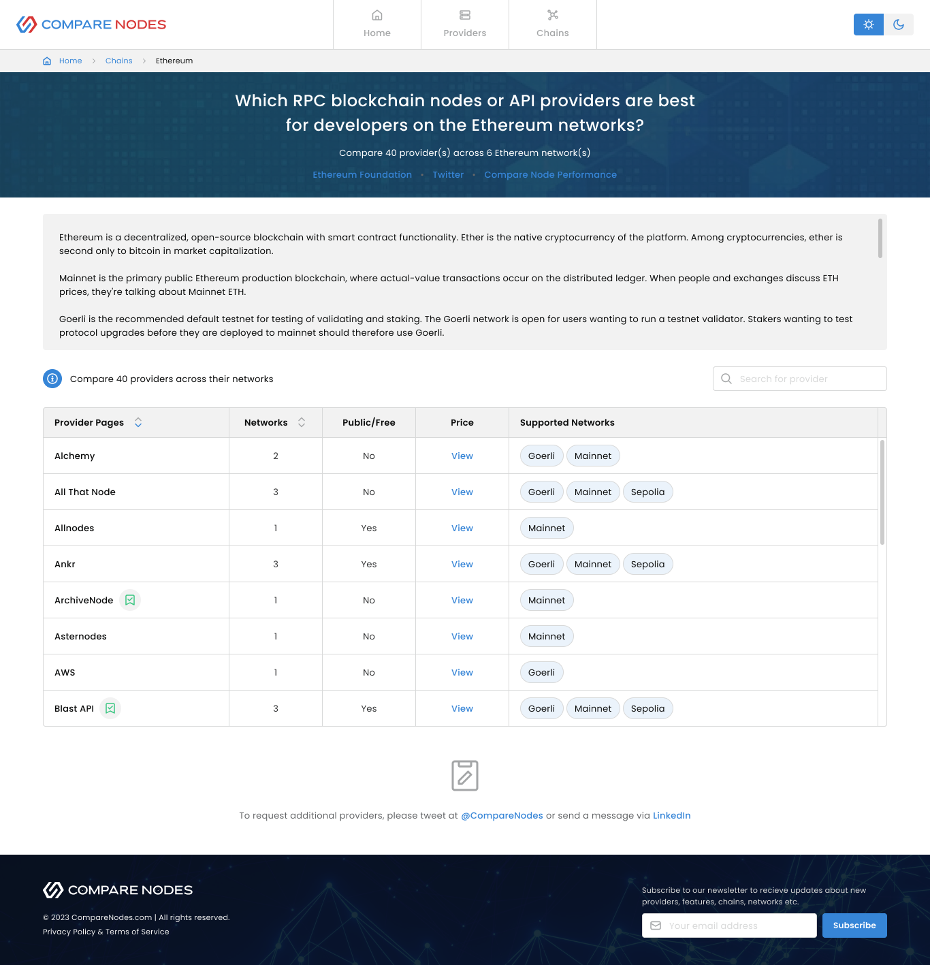Click the Networks count for Alchemy

276,456
